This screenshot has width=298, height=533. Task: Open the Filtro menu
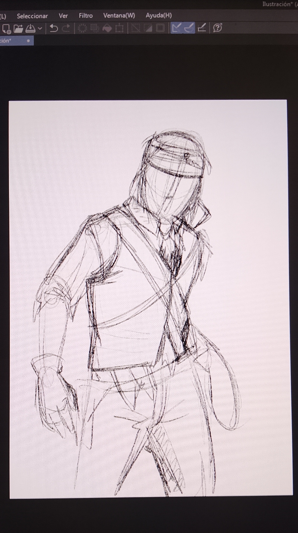[x=86, y=16]
